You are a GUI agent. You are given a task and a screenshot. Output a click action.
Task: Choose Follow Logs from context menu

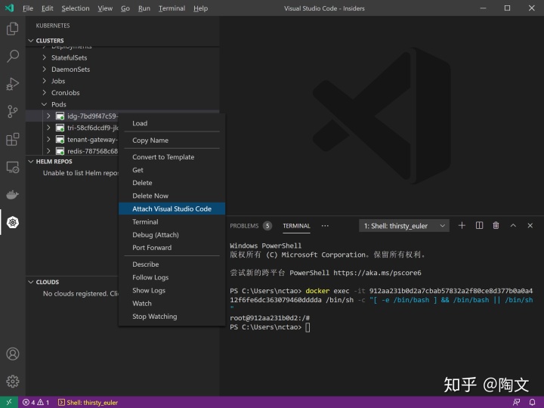172,277
